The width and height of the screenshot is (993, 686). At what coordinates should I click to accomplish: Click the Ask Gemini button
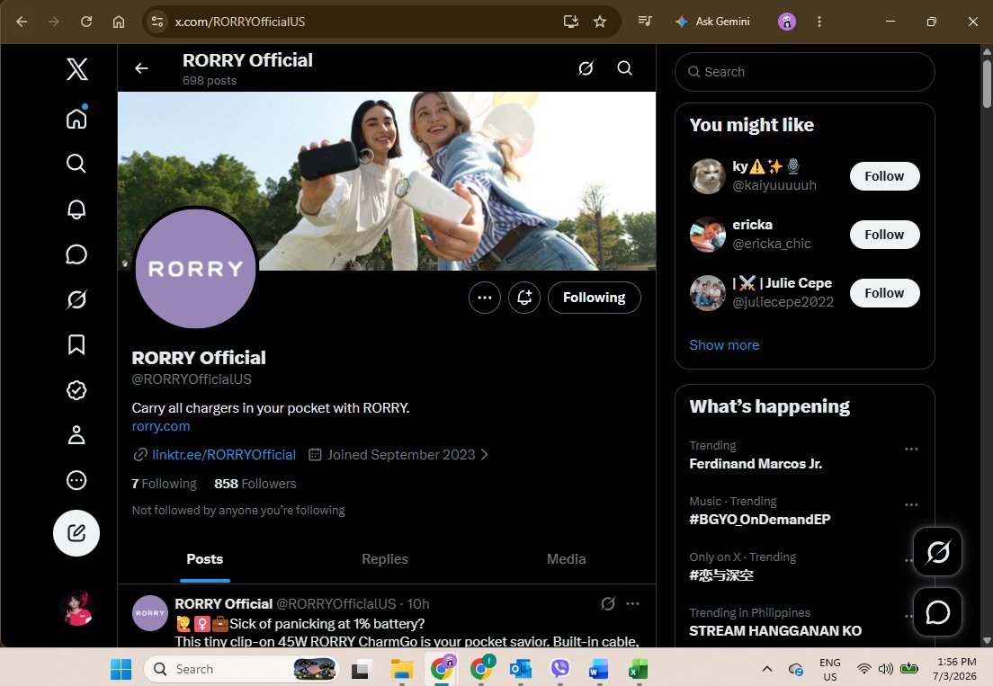(x=712, y=22)
